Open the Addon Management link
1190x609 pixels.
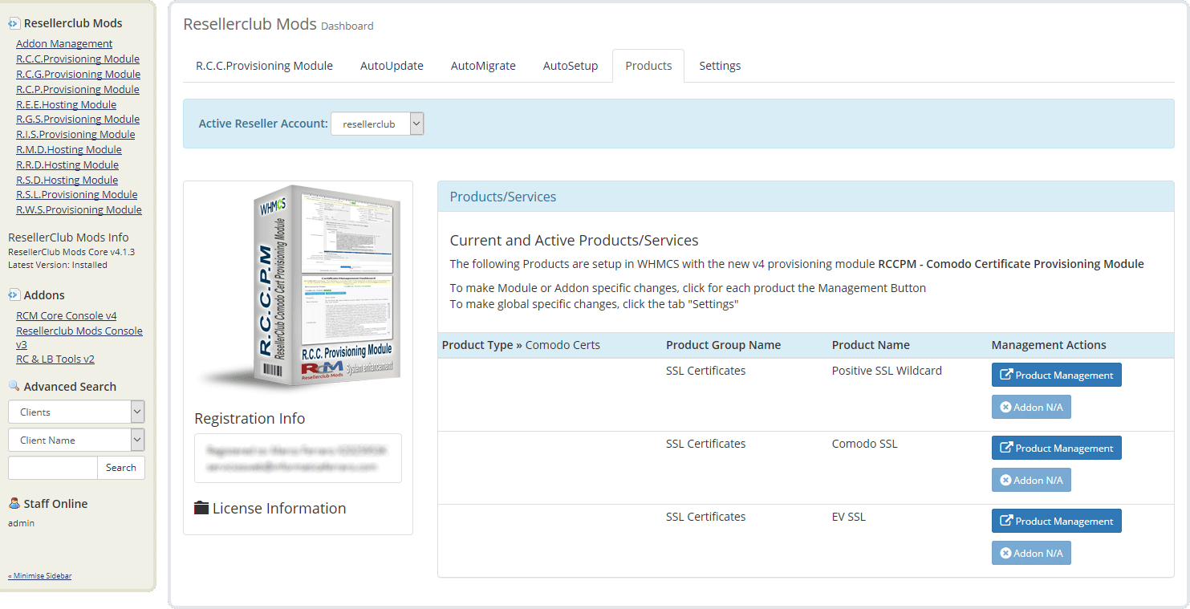(x=64, y=43)
